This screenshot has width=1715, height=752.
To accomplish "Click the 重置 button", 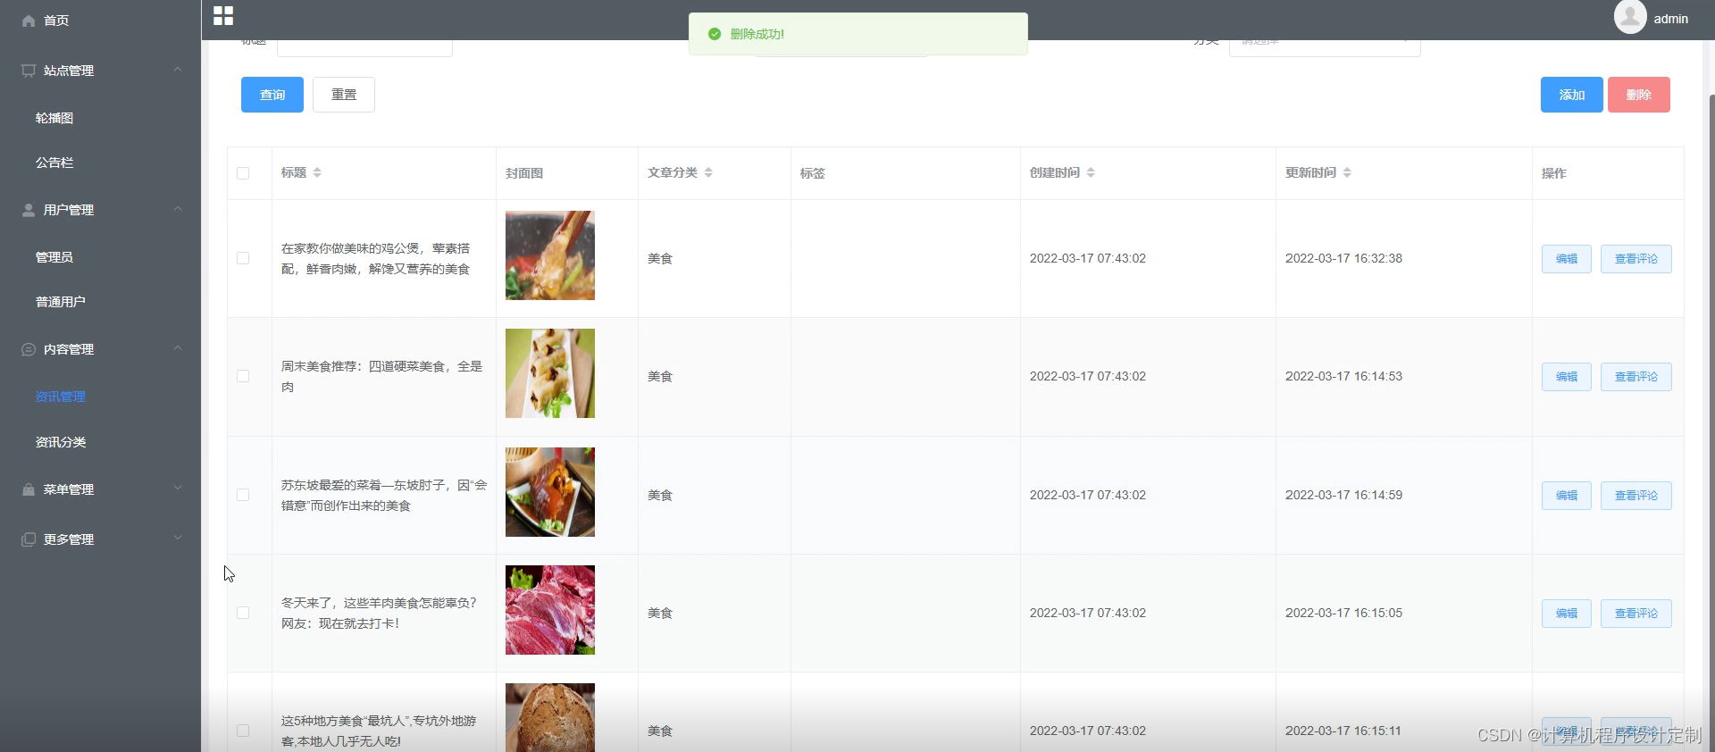I will point(344,95).
